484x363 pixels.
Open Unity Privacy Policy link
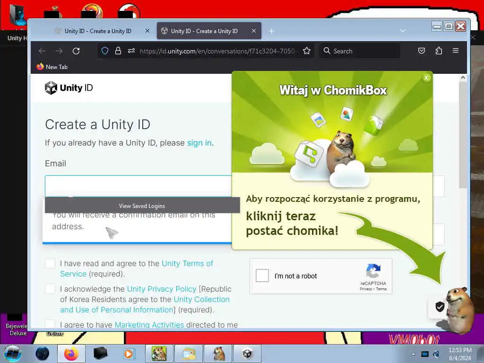[162, 289]
